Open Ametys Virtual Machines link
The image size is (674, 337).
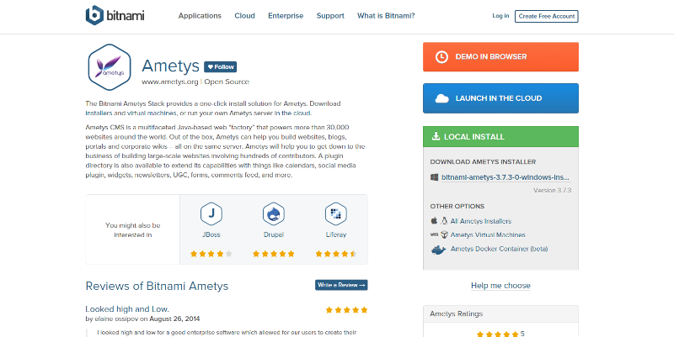[x=488, y=235]
